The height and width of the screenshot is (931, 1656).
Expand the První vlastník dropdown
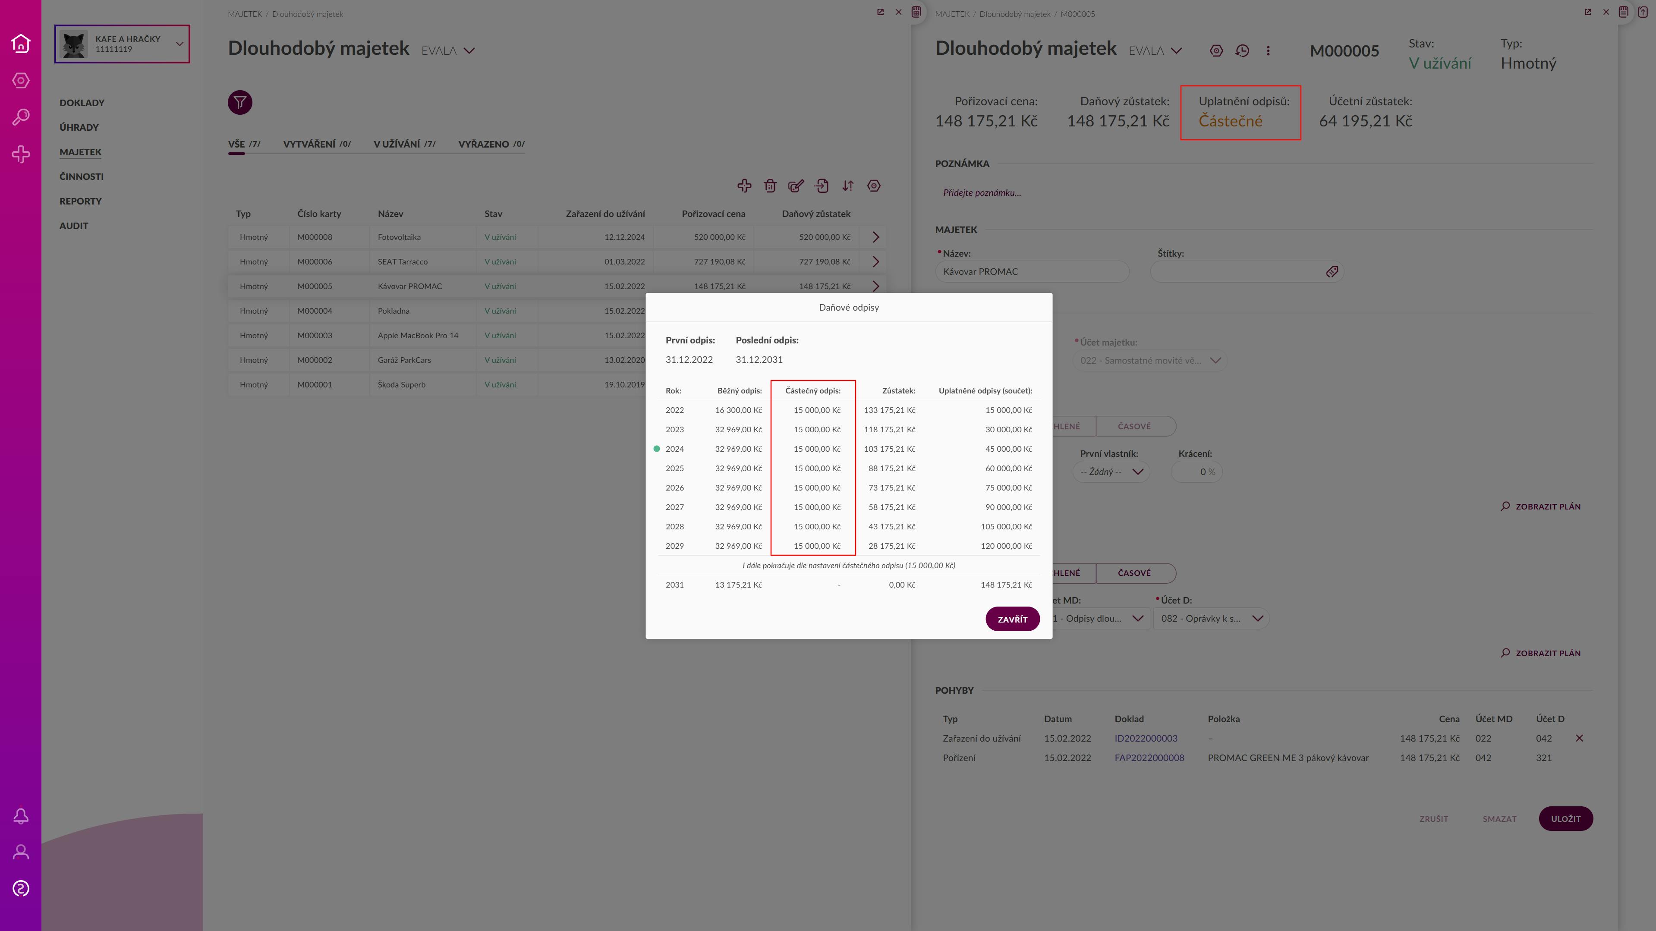pos(1111,472)
